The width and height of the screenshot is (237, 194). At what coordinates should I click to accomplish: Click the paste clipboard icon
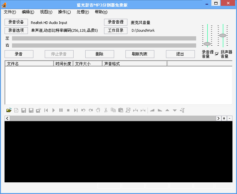pyautogui.click(x=121, y=110)
